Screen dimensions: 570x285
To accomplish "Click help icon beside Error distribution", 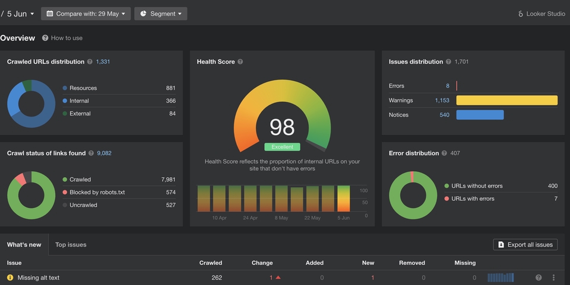I will click(444, 153).
